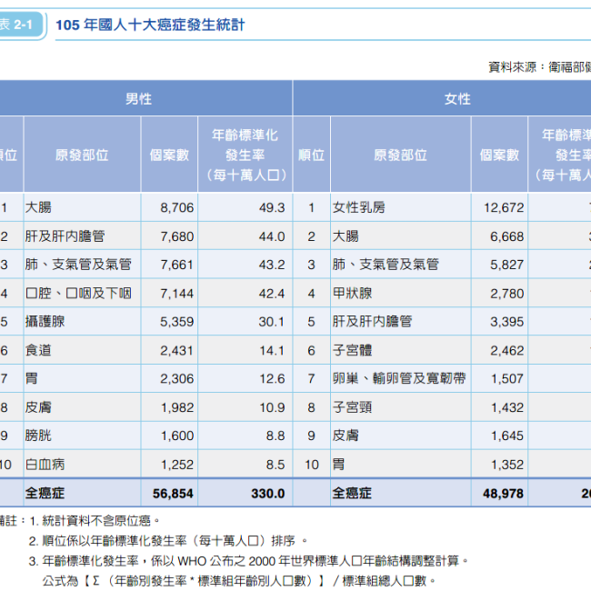Click note 3 mentioning WHO 2000
591x591 pixels.
[x=248, y=561]
